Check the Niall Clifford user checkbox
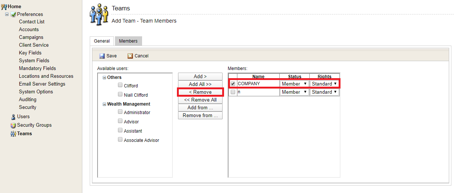 (120, 94)
